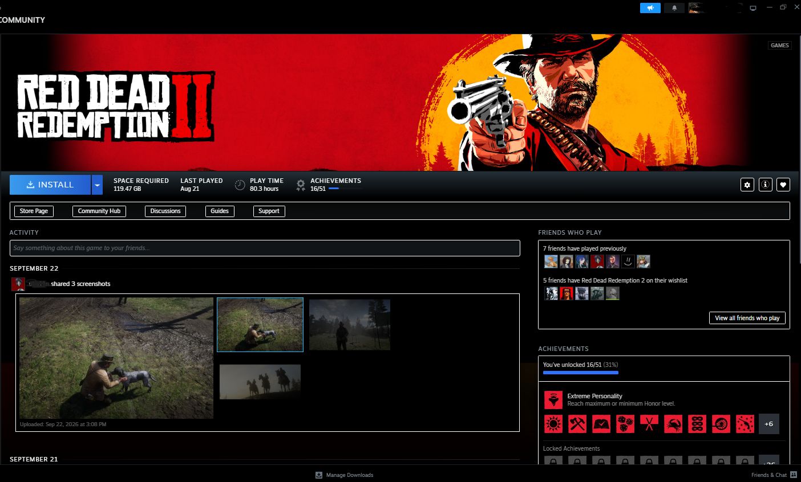The image size is (801, 482).
Task: Click the achievements progress bar under 'You've unlocked'
Action: (581, 373)
